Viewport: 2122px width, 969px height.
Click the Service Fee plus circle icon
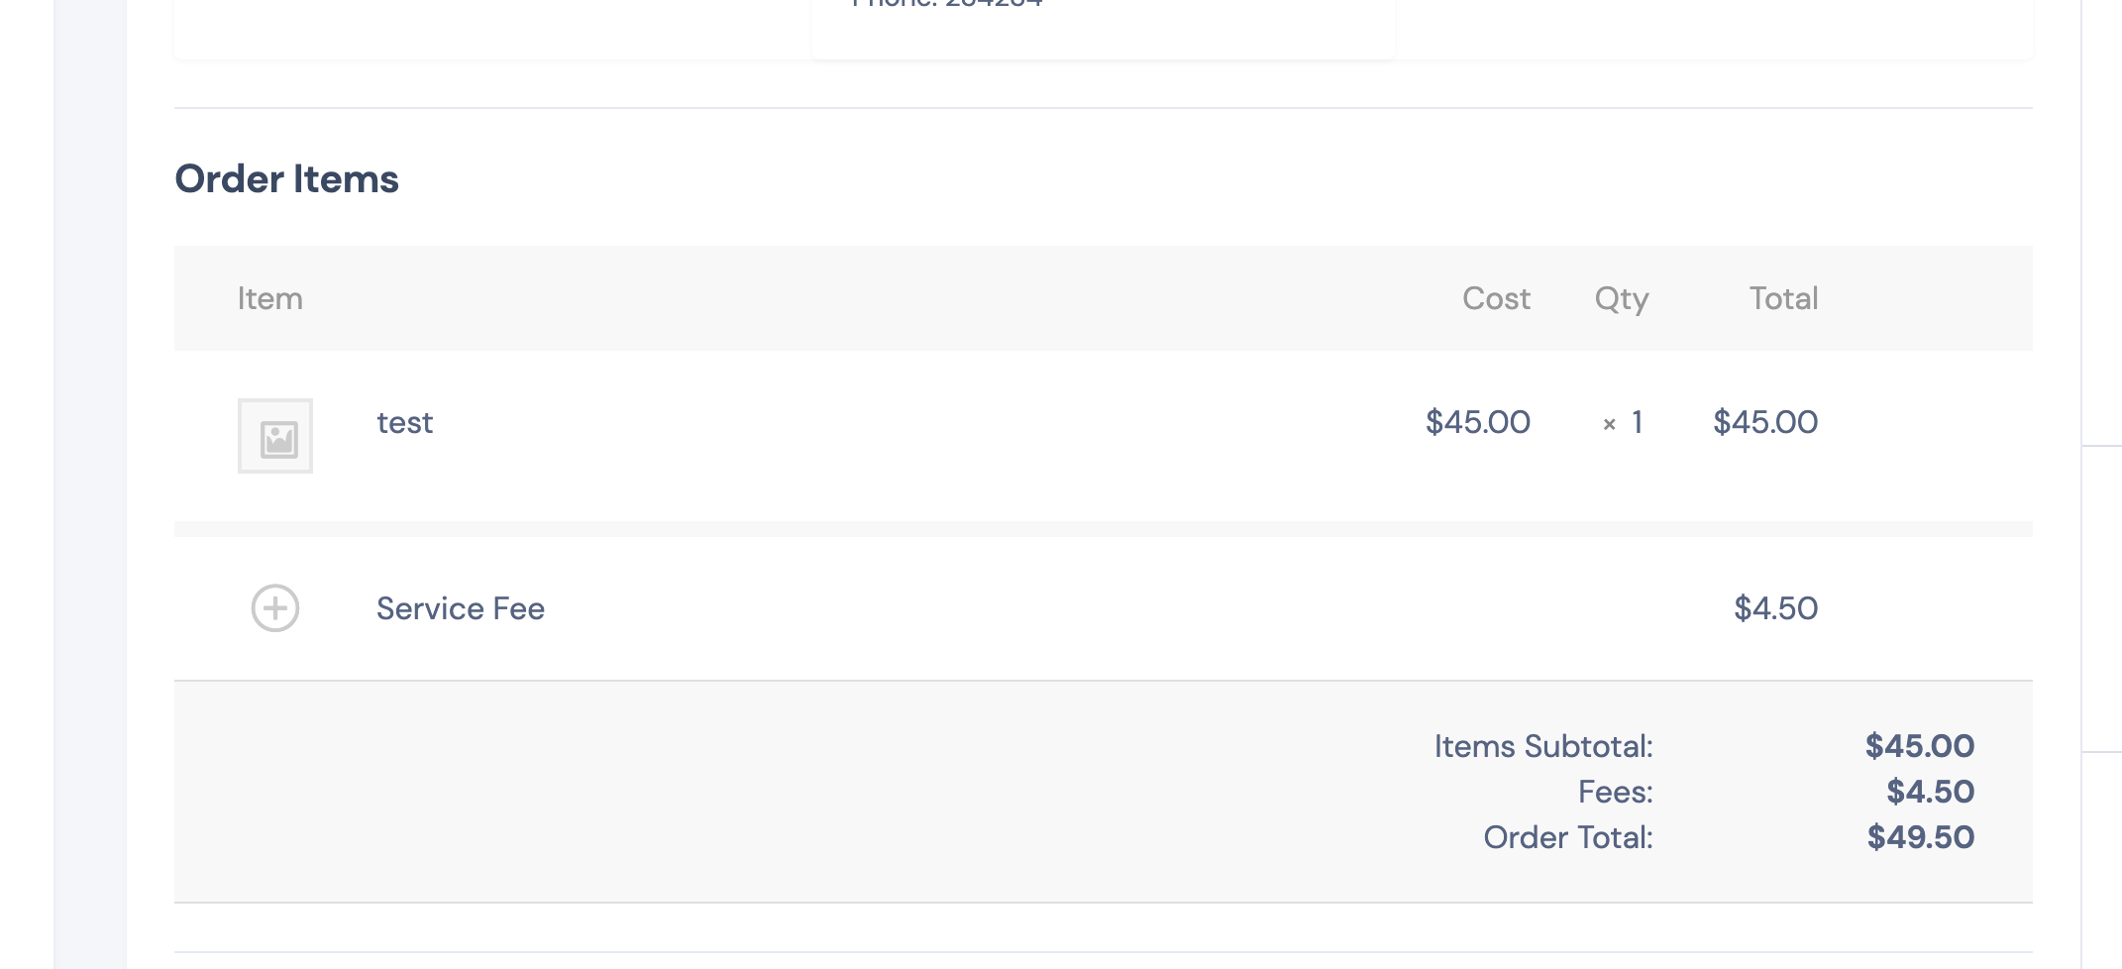275,608
